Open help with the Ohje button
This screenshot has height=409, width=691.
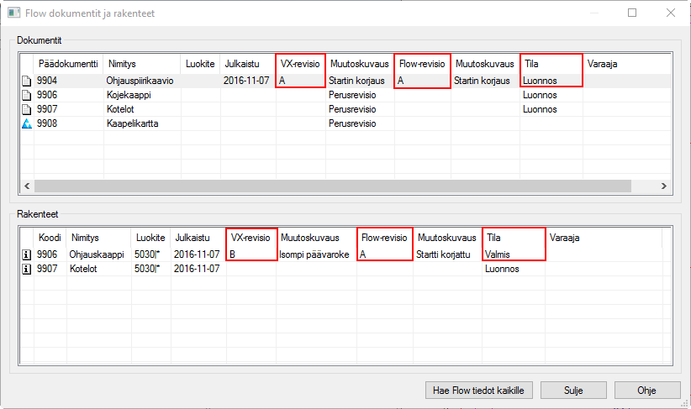(x=646, y=391)
